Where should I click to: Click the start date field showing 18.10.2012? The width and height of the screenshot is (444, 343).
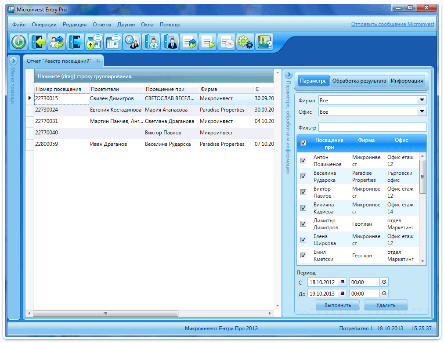(x=322, y=282)
